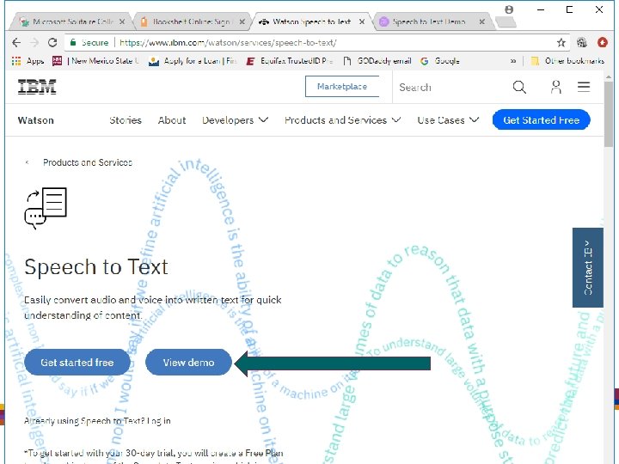This screenshot has width=619, height=464.
Task: Click the IBM logo
Action: pyautogui.click(x=37, y=87)
